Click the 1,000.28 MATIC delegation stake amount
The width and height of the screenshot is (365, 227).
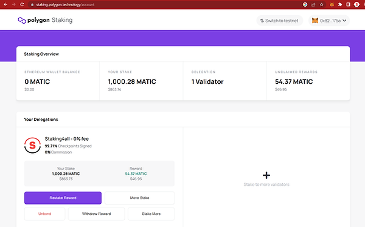point(66,174)
